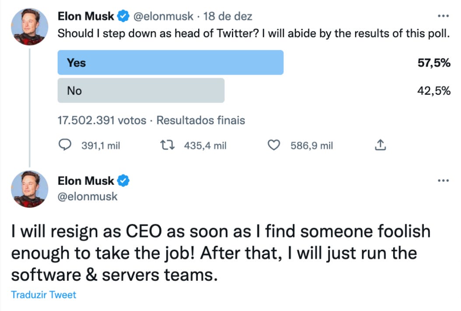Click the verified badge on top tweet
This screenshot has height=311, width=461.
click(x=123, y=17)
